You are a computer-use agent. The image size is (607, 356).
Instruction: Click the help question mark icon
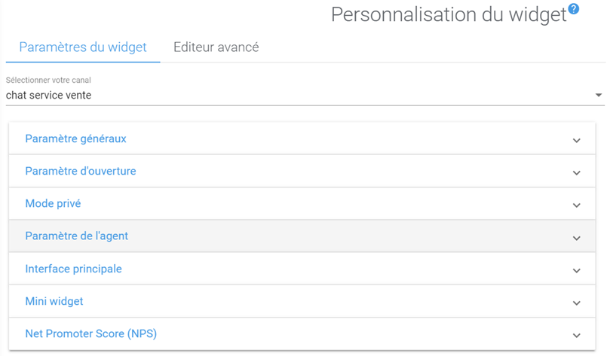tap(574, 9)
